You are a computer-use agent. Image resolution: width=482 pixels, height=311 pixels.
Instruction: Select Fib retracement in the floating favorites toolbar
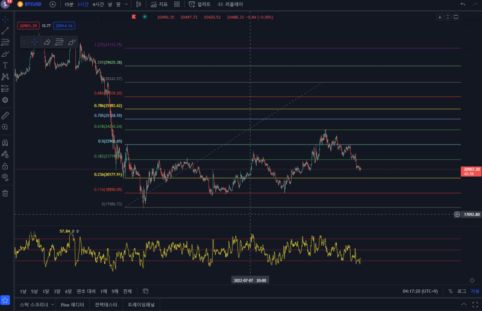59,42
